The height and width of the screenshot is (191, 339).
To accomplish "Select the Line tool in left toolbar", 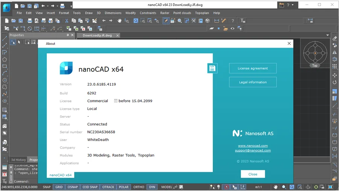I will point(4,38).
